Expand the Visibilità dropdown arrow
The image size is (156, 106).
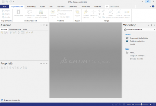(x=53, y=17)
